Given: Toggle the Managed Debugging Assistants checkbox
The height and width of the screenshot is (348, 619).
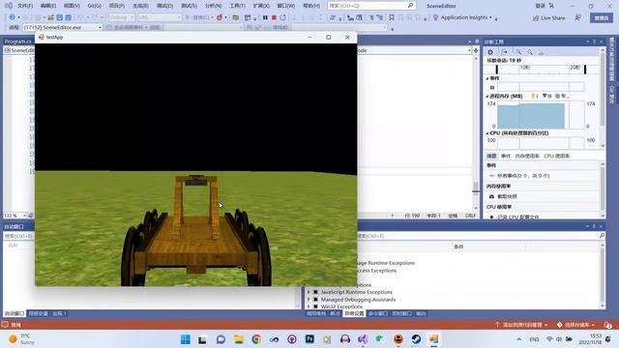Looking at the screenshot, I should [316, 300].
